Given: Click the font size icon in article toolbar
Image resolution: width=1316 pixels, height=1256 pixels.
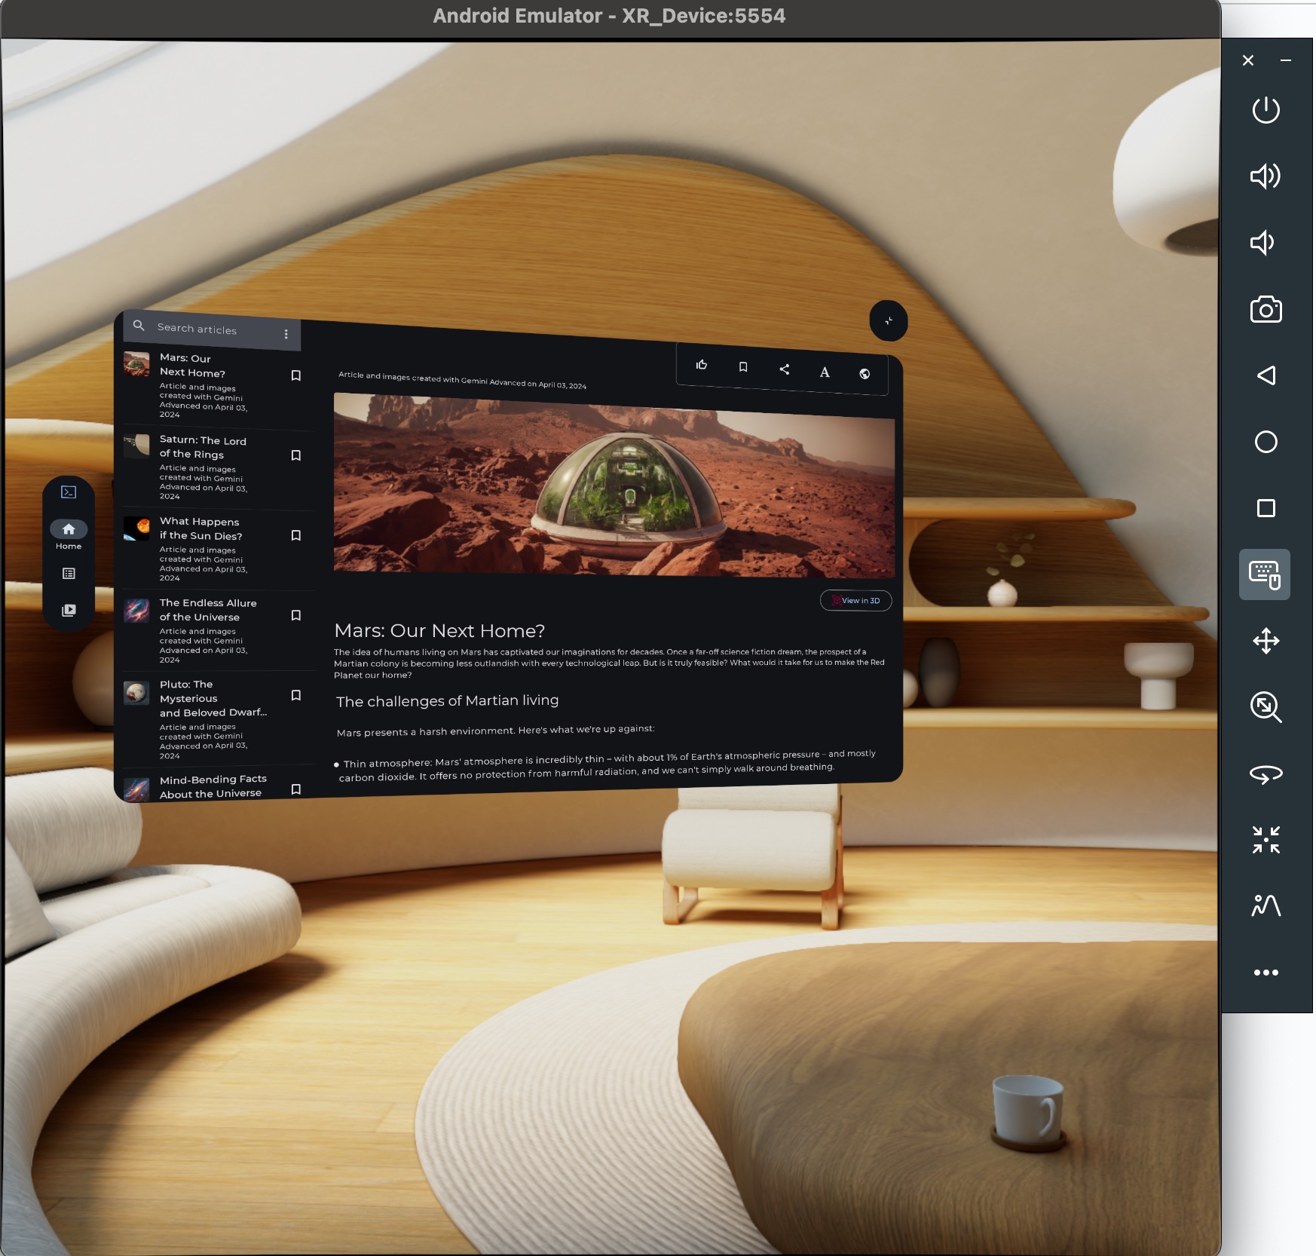Looking at the screenshot, I should tap(825, 372).
